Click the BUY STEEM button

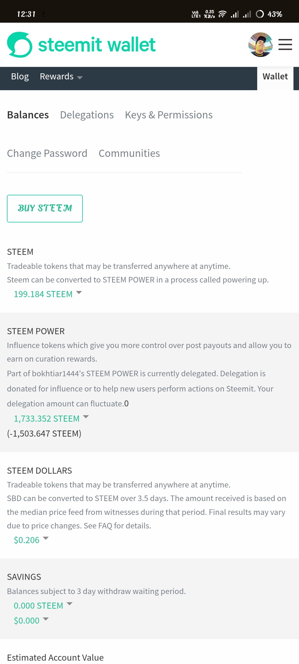pos(45,209)
